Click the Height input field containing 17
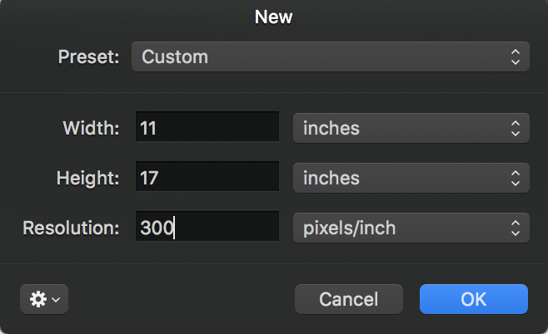The image size is (548, 334). pos(207,176)
